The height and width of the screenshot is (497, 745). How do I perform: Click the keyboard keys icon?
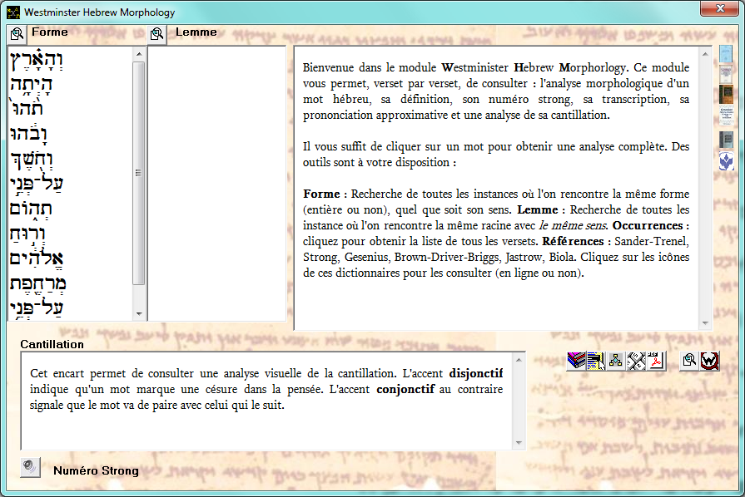[636, 361]
